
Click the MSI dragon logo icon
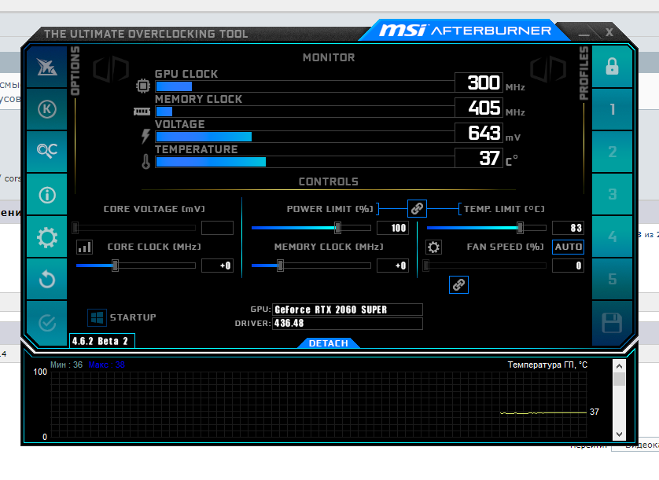pos(46,67)
